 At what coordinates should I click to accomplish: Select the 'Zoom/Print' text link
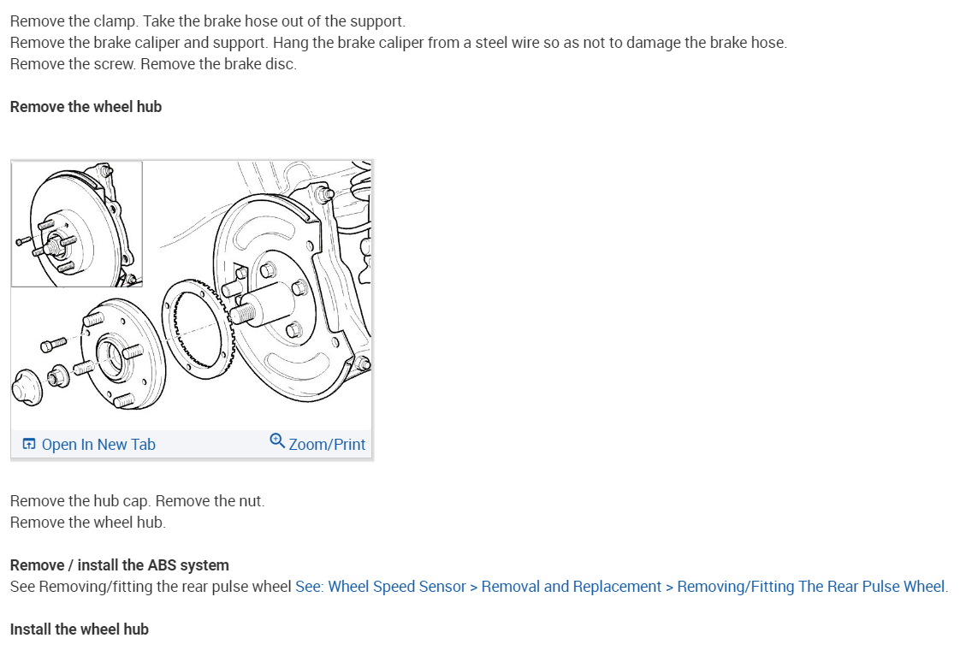[x=327, y=445]
